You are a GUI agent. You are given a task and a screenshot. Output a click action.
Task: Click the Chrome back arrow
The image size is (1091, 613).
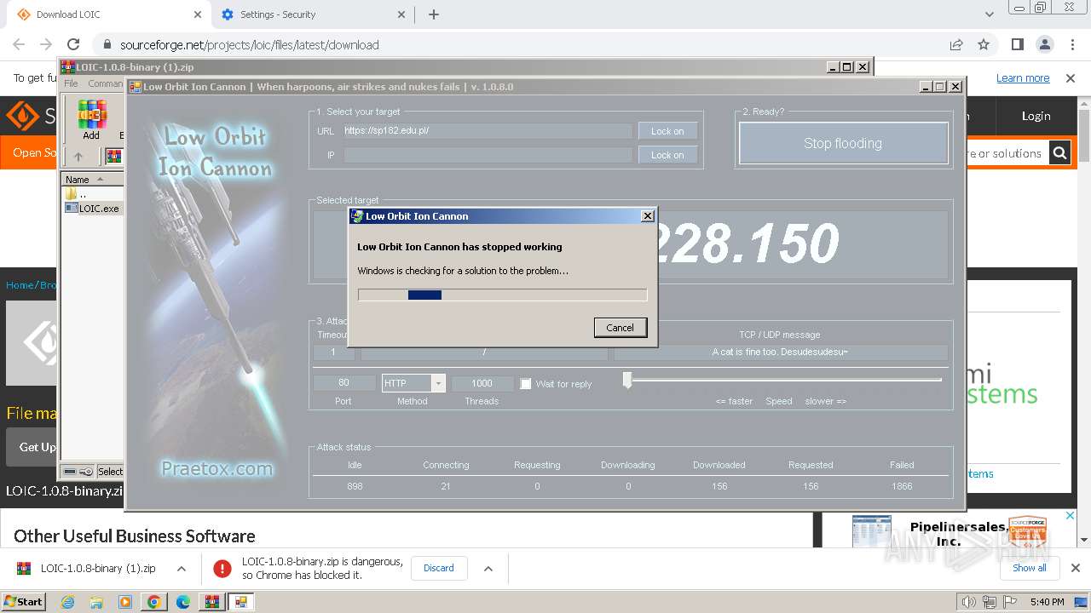19,45
